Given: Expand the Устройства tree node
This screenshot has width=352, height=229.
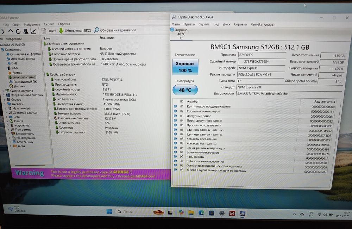Looking at the screenshot, I should pos(8,125).
